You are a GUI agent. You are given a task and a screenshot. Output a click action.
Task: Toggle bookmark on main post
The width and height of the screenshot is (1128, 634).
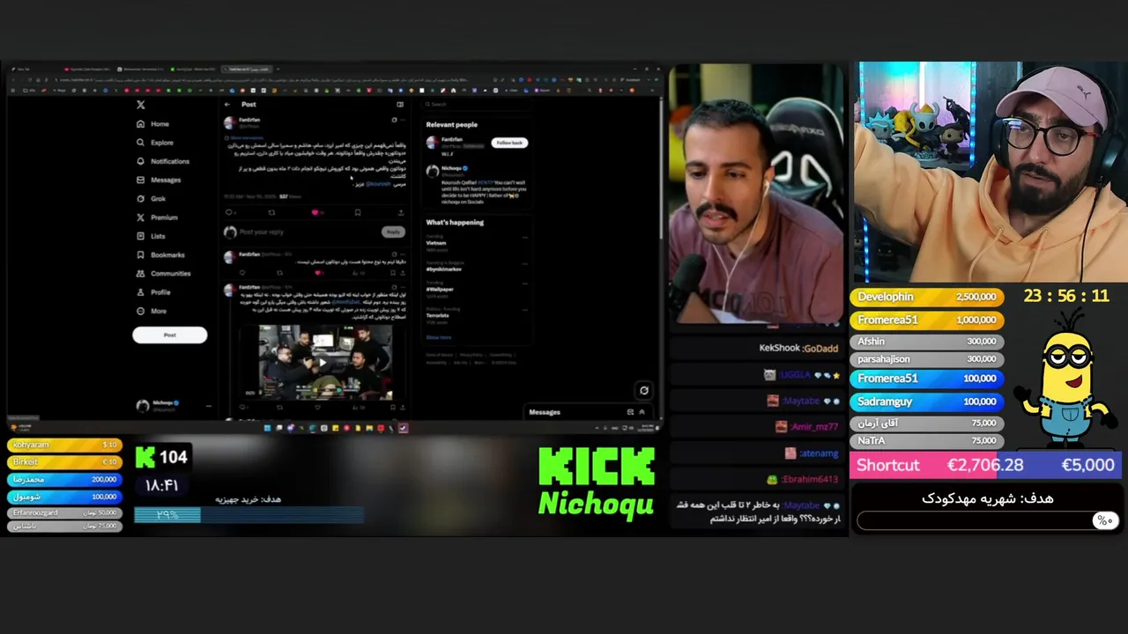[358, 212]
